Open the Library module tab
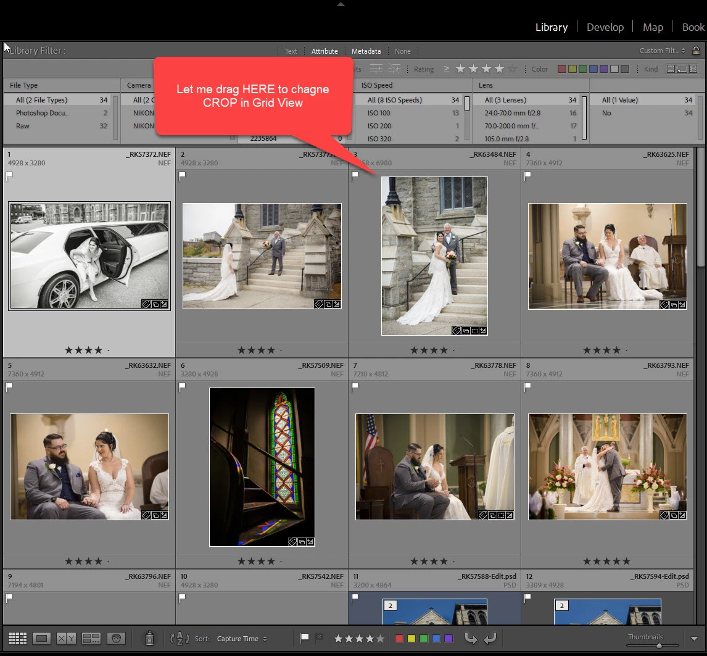The image size is (707, 656). tap(552, 27)
